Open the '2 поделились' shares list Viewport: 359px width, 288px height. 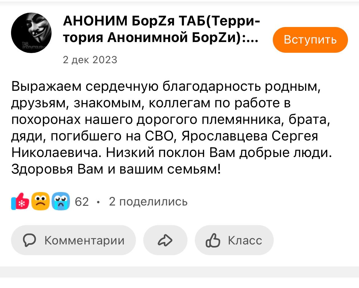point(148,202)
